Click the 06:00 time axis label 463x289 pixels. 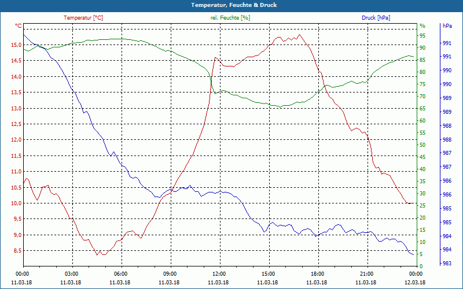(x=120, y=273)
